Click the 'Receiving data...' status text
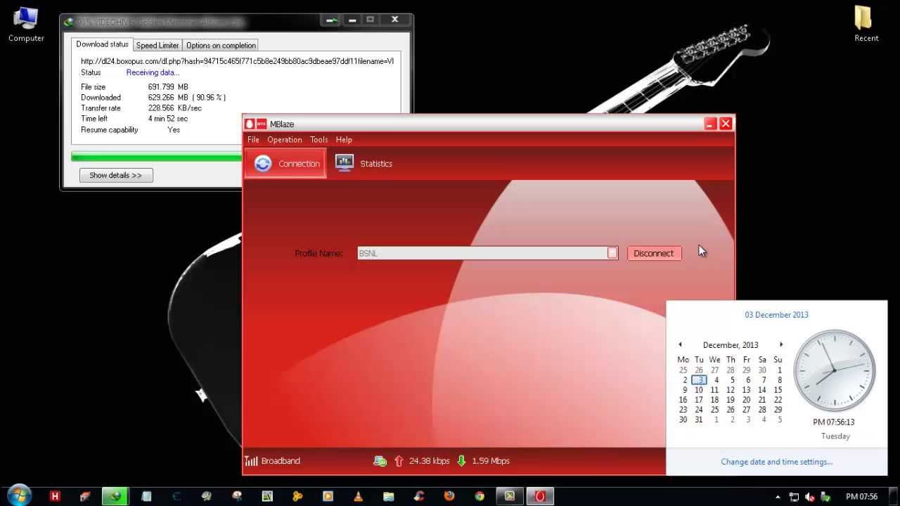 tap(153, 72)
